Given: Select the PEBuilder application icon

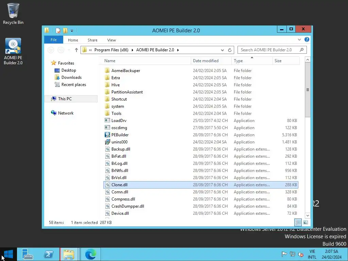Looking at the screenshot, I should (x=107, y=135).
